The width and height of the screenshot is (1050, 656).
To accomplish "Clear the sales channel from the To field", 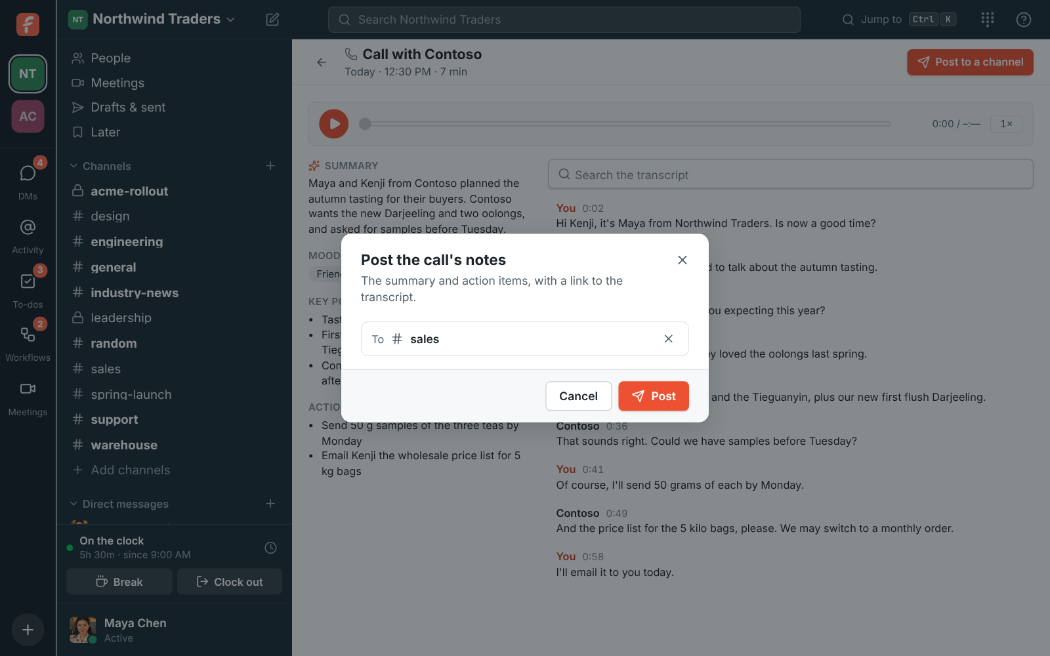I will (x=668, y=339).
